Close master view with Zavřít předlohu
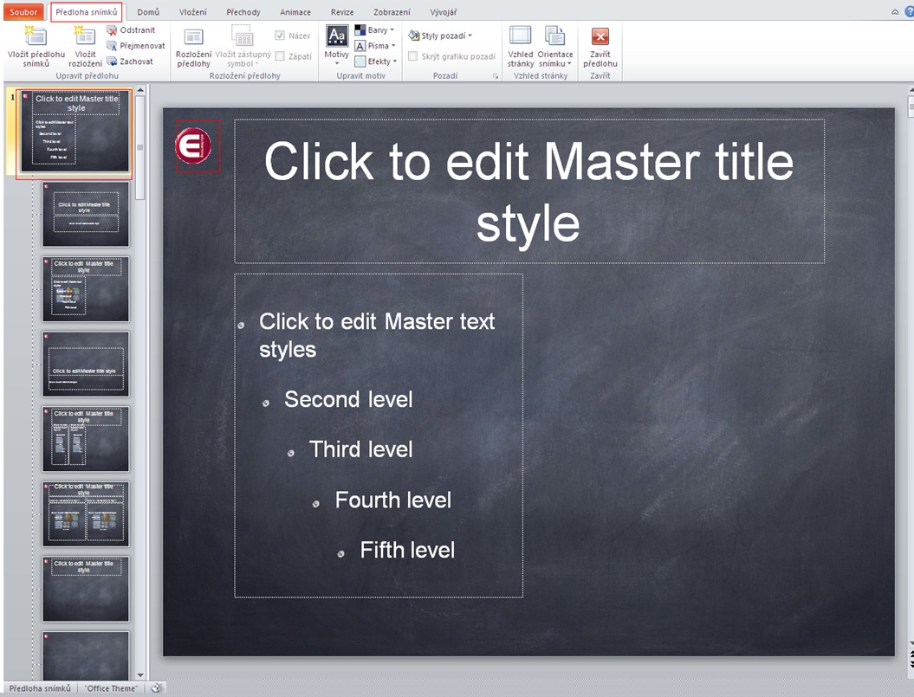 click(x=600, y=47)
